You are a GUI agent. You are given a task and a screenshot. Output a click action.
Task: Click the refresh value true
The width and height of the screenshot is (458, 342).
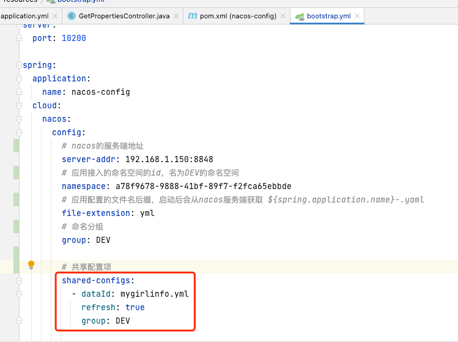(135, 307)
